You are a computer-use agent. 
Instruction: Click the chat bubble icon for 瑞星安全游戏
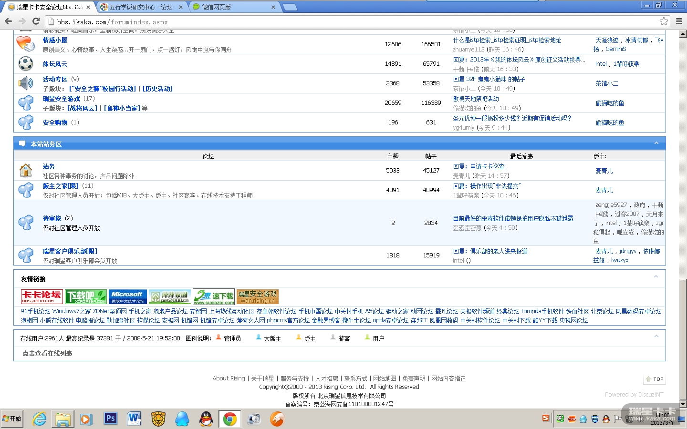[26, 103]
